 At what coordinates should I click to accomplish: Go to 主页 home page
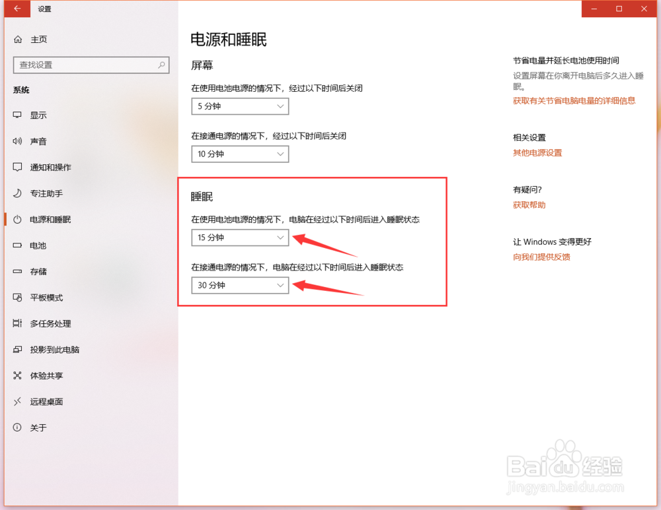pyautogui.click(x=39, y=40)
